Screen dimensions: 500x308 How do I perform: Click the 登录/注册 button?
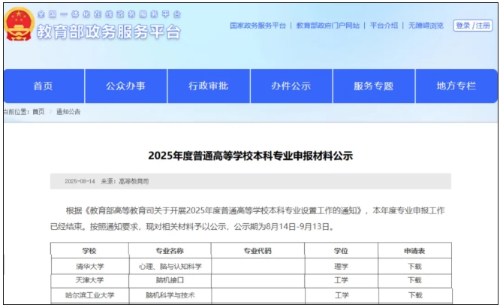tap(473, 26)
